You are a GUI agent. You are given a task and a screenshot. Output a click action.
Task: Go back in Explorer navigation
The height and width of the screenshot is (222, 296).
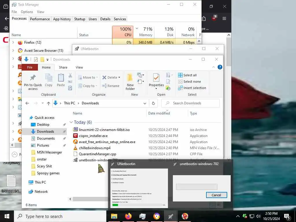[x=27, y=103]
